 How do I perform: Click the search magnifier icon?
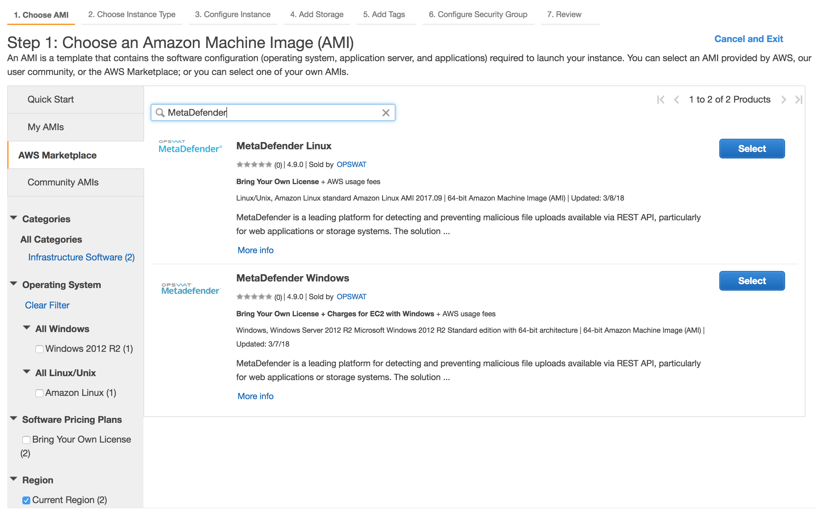coord(160,113)
